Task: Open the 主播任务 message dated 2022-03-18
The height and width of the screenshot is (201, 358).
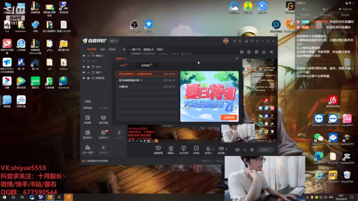Action: click(x=147, y=87)
